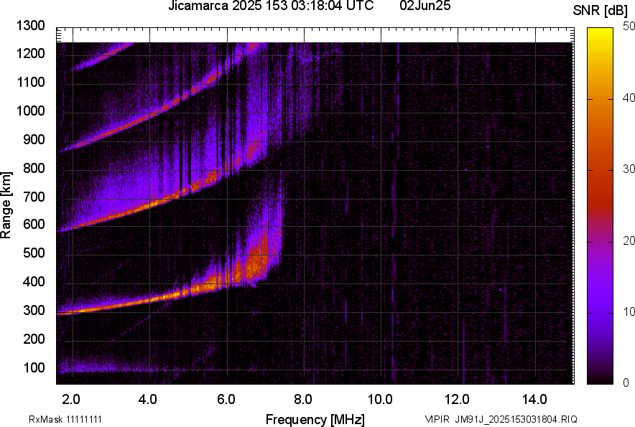The height and width of the screenshot is (427, 635).
Task: Click range axis tick 200
Action: coord(34,339)
